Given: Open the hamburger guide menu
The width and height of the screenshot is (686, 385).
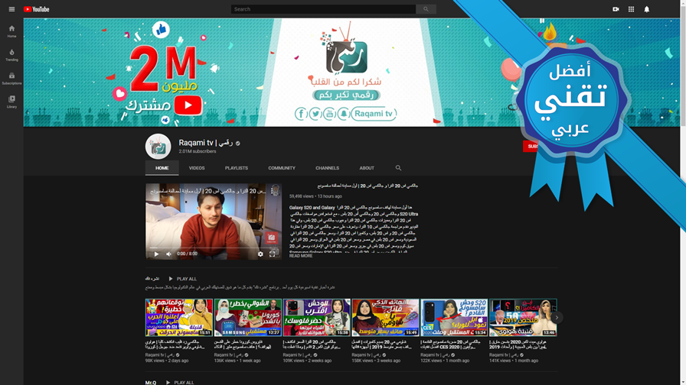Looking at the screenshot, I should click(x=11, y=9).
